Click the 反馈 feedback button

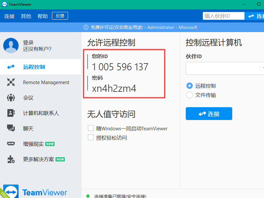[x=60, y=16]
